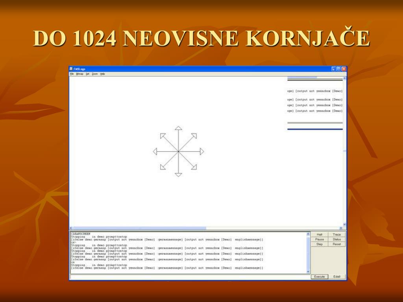Click down arrow of commander history scrollbar
Screen dimensions: 403x302
[x=308, y=272]
